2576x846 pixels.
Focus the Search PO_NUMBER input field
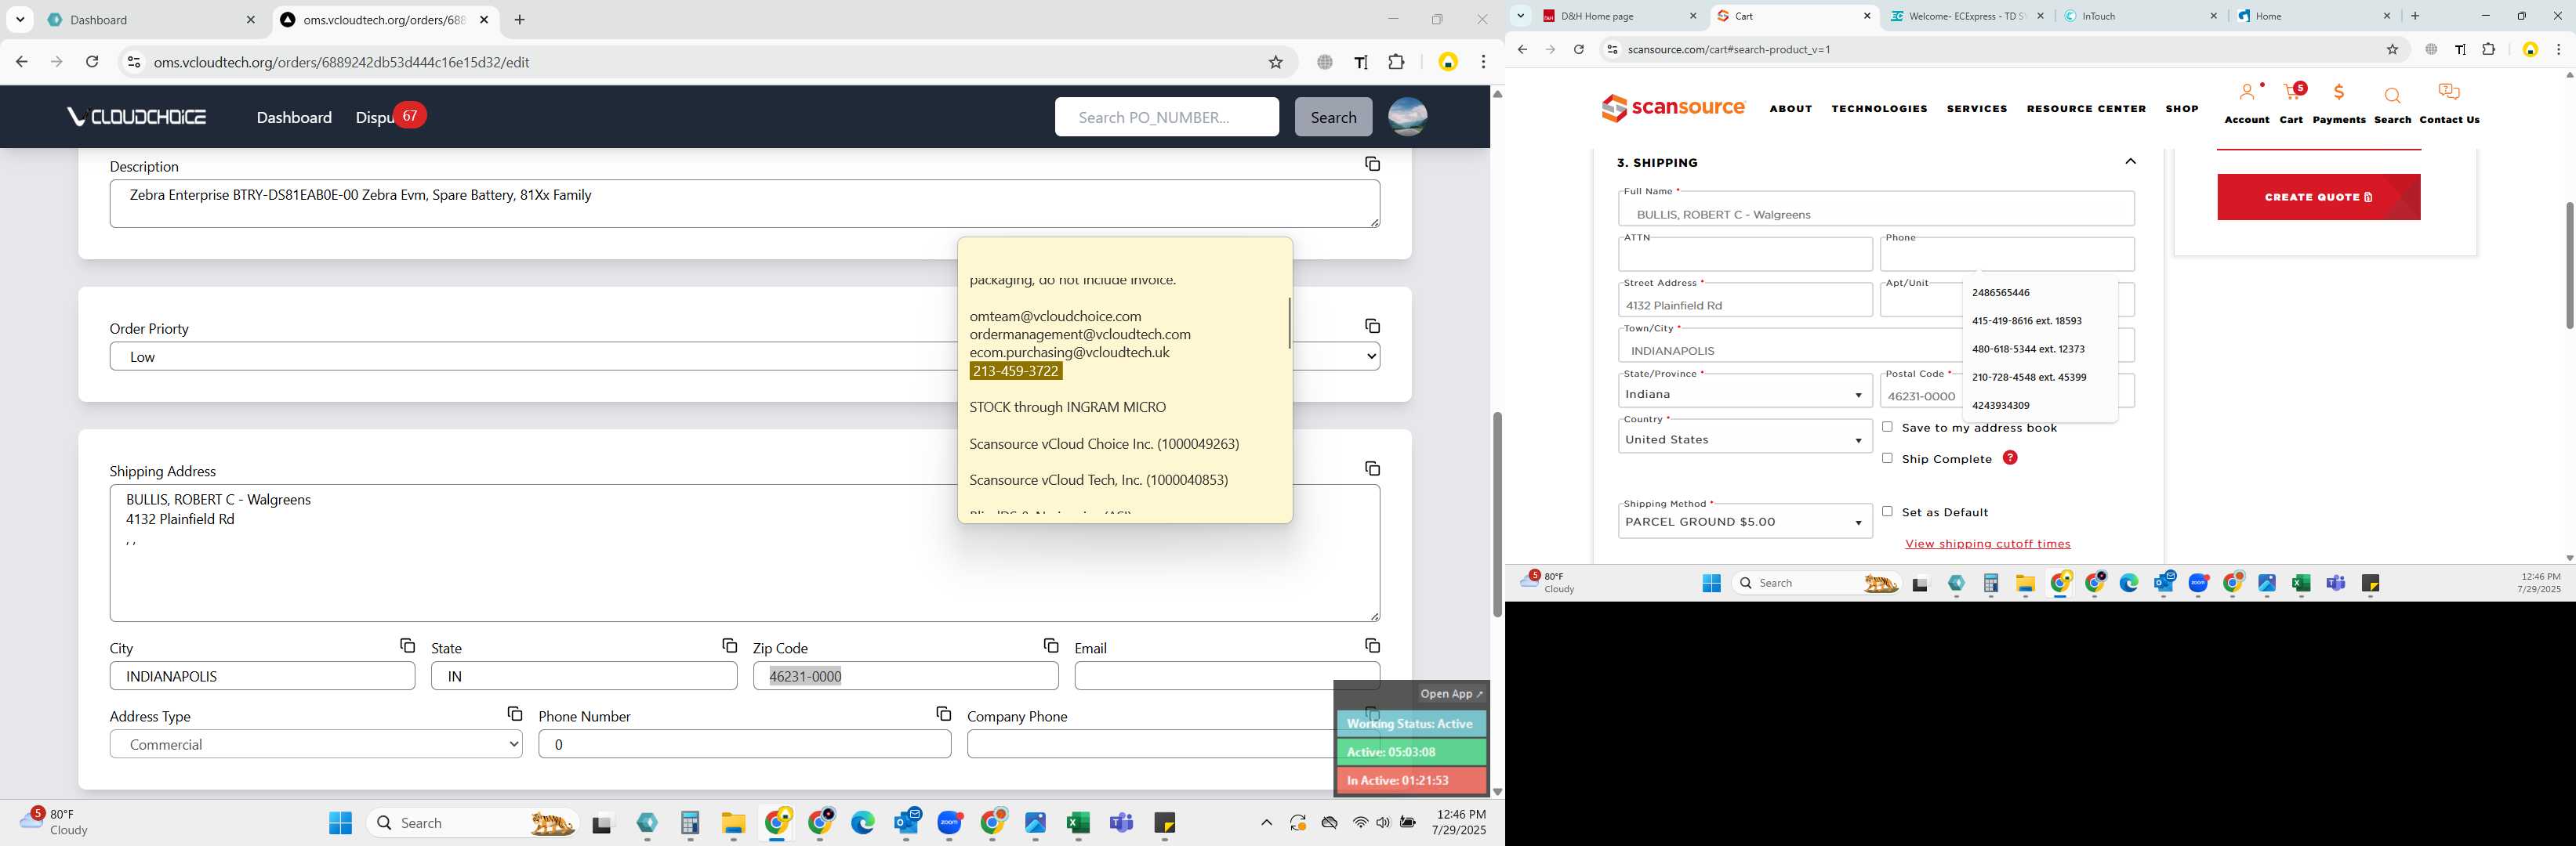(1166, 117)
